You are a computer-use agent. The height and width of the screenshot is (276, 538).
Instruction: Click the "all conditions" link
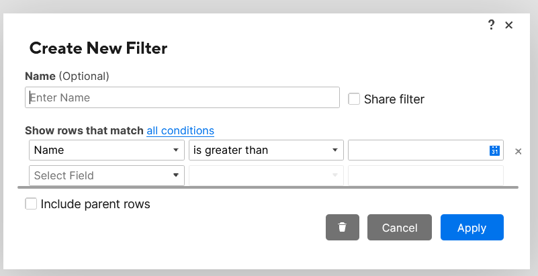[180, 130]
